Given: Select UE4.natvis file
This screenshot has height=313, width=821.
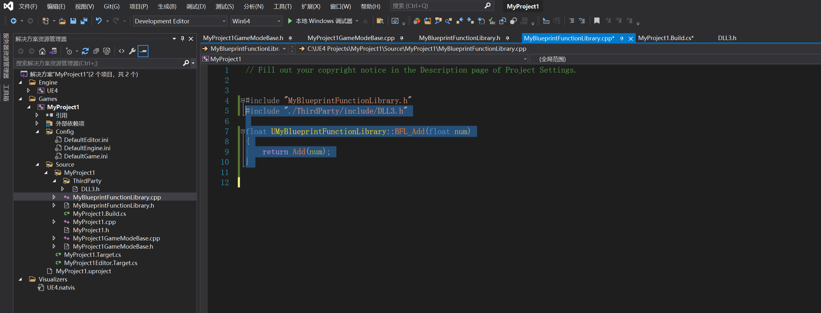Looking at the screenshot, I should (61, 287).
